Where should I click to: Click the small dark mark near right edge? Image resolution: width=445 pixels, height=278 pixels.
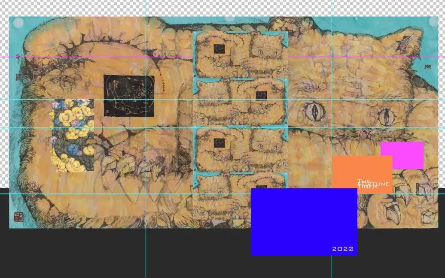[427, 66]
